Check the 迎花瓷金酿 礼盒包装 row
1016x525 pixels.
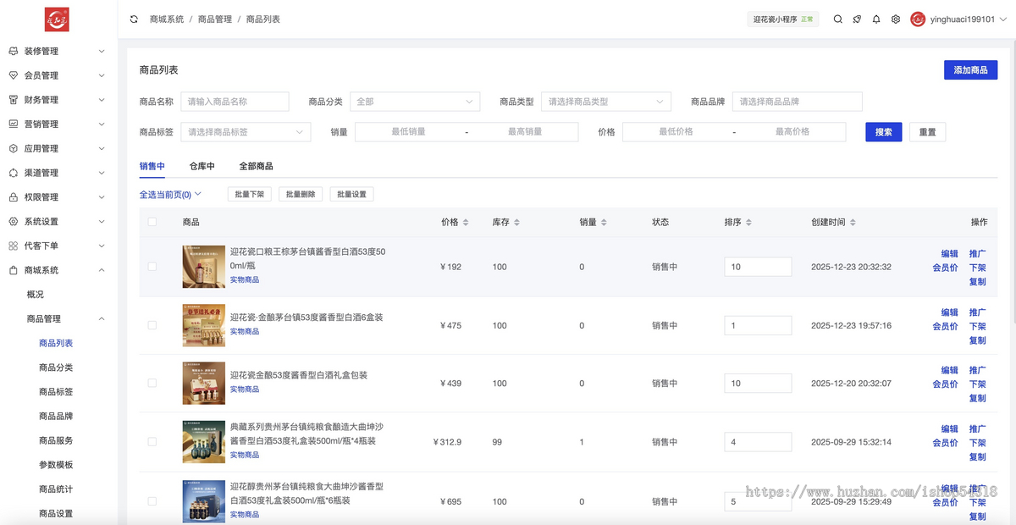click(x=152, y=383)
